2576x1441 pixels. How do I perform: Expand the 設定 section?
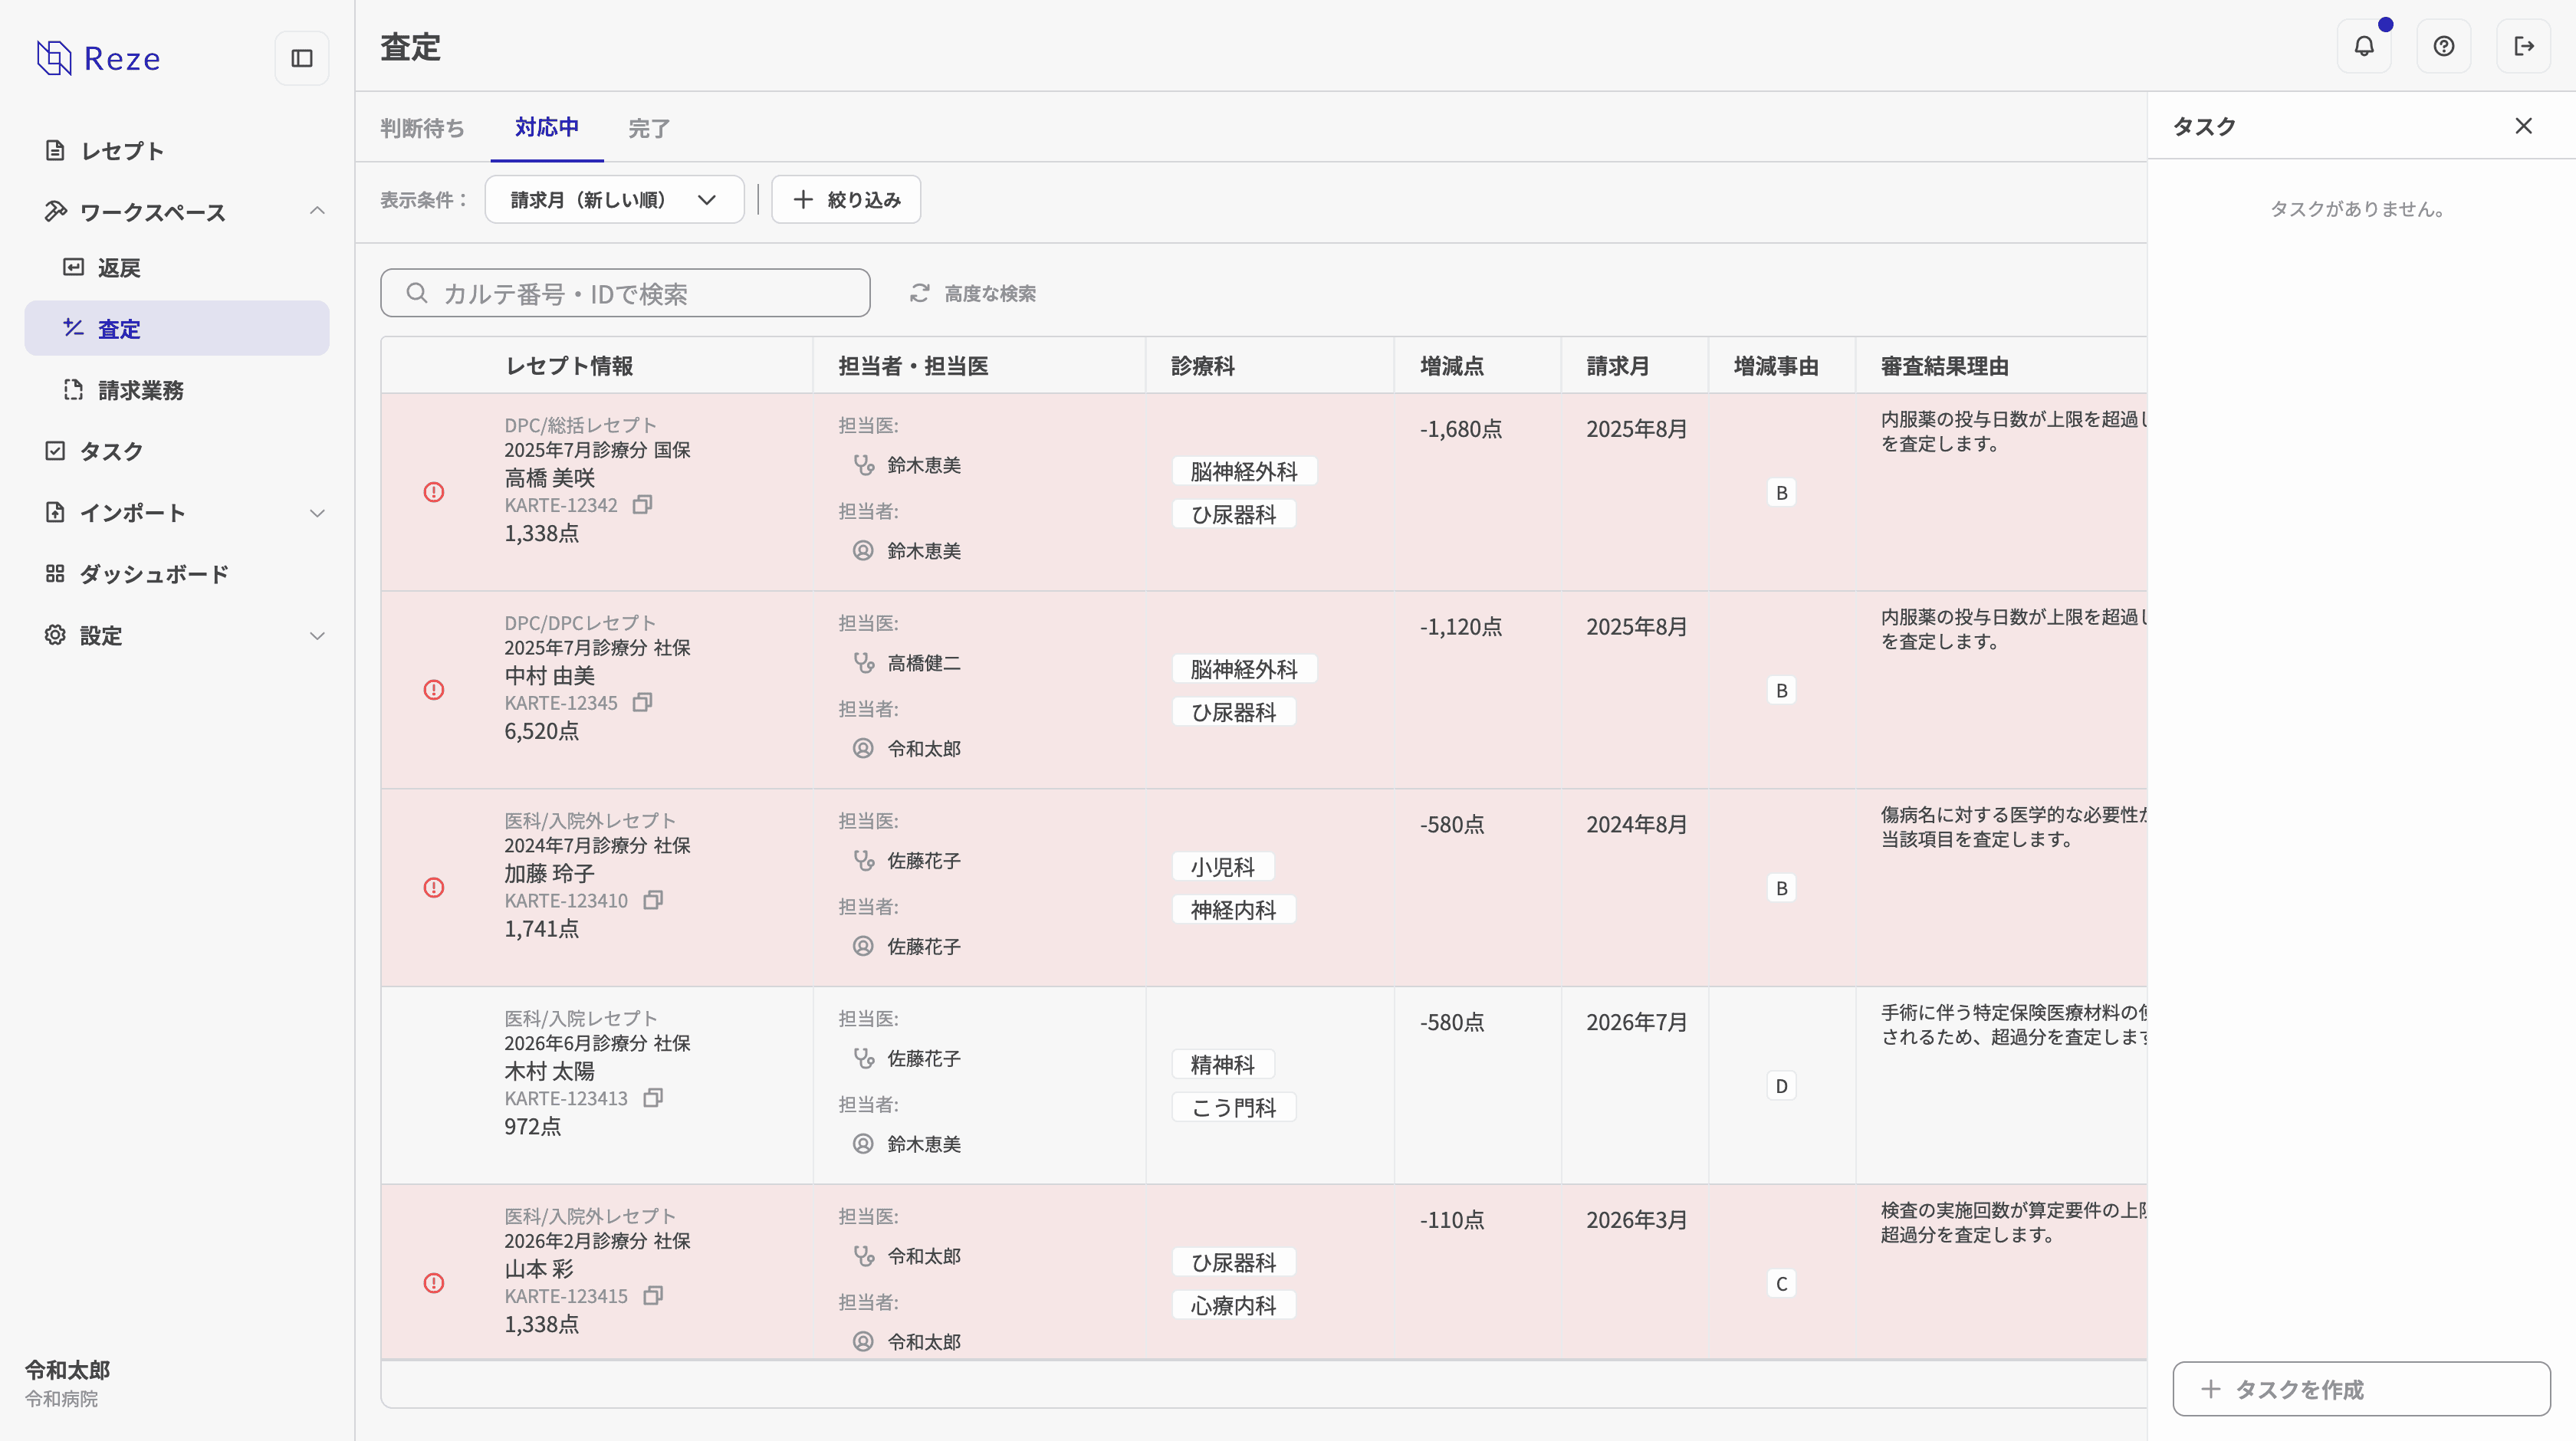point(317,636)
